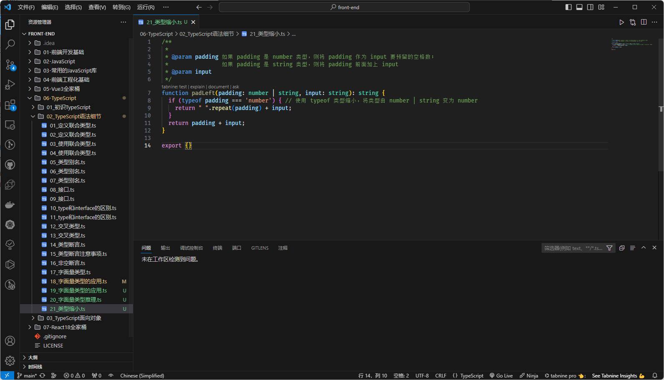Toggle the Primary Side Bar visibility
Viewport: 664px width, 380px height.
569,7
